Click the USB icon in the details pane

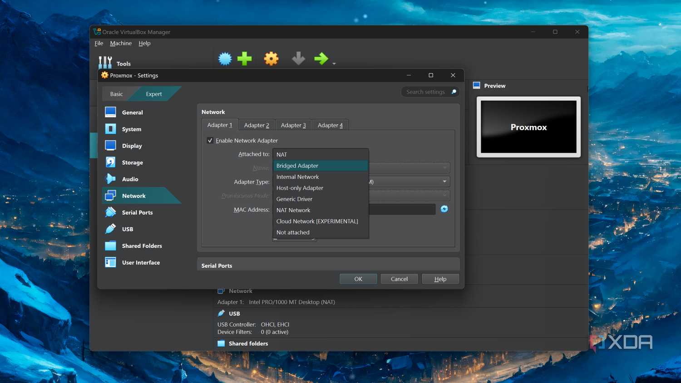click(221, 313)
